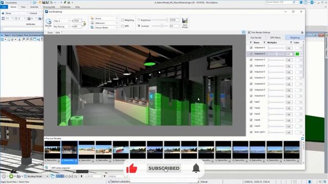Click the zoom in icon in View 2 toolbar
Screen dimensions: 328x184
coord(24,39)
